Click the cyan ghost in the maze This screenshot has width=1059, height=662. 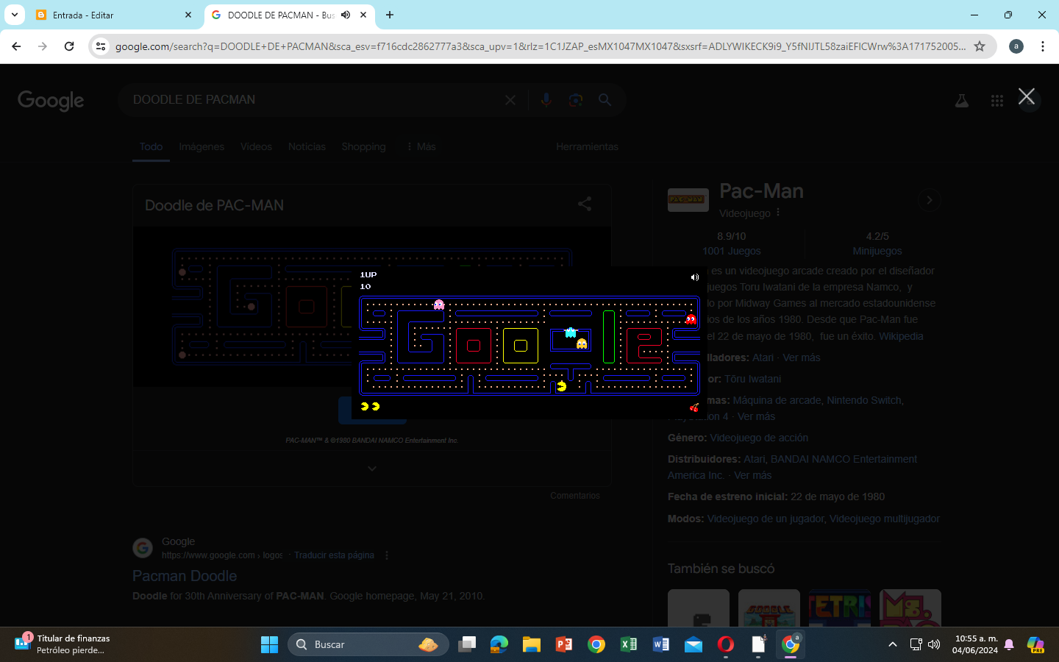(570, 332)
